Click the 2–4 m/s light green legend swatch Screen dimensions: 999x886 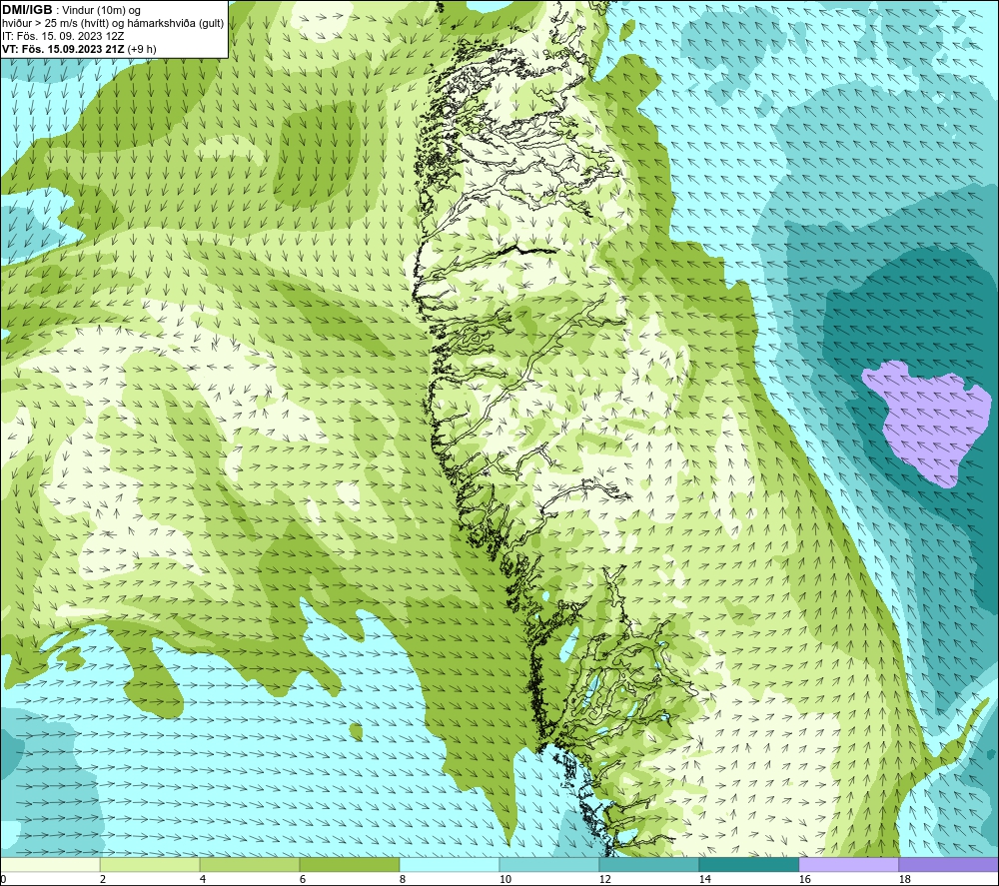(x=150, y=864)
